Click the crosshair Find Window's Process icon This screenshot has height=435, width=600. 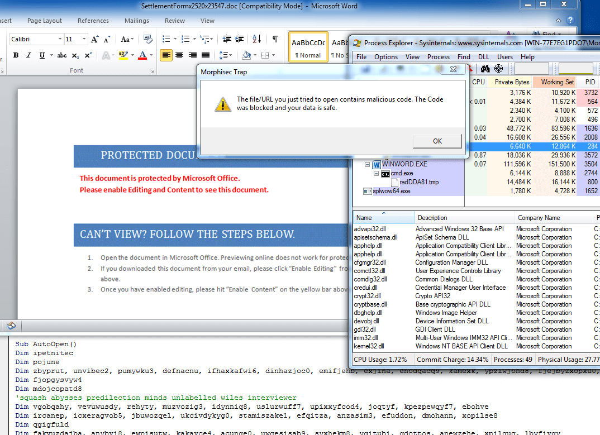tap(498, 69)
